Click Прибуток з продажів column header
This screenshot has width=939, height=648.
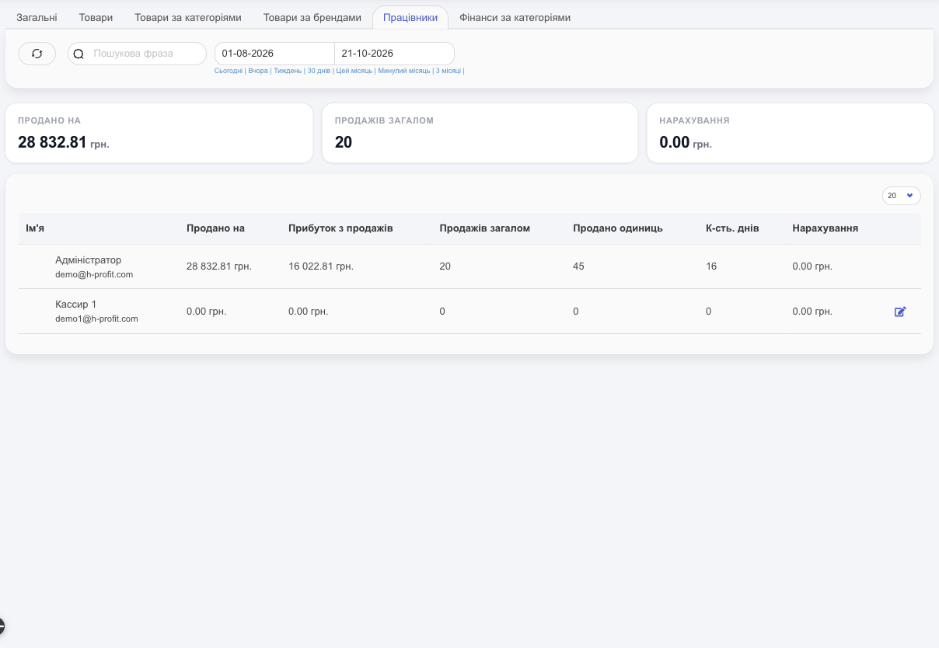tap(340, 228)
